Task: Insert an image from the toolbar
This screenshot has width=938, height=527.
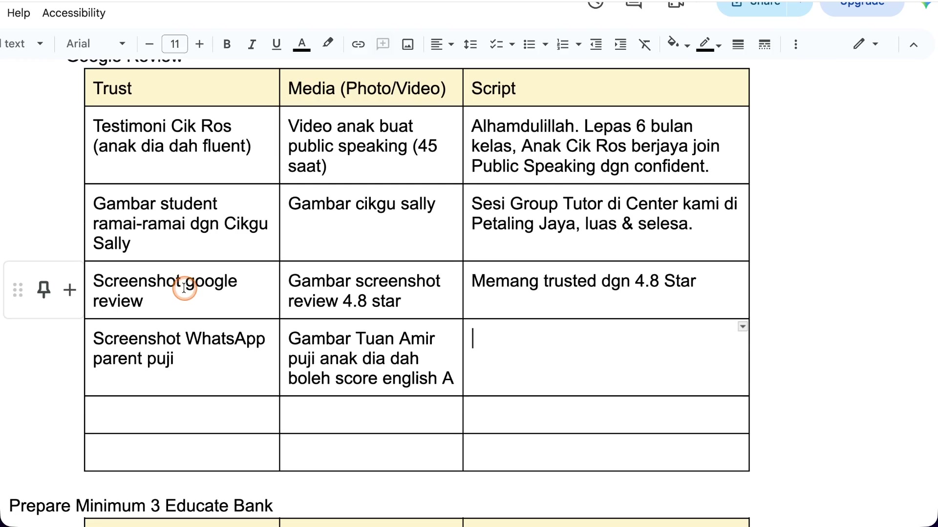Action: coord(408,44)
